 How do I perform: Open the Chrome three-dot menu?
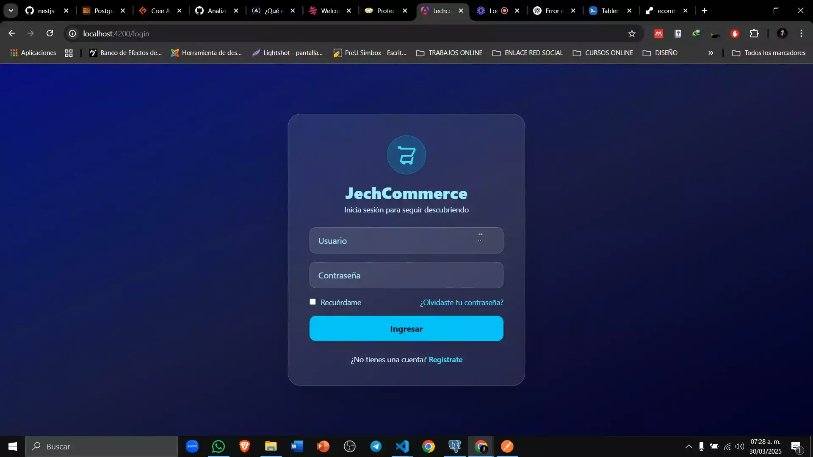pyautogui.click(x=802, y=33)
